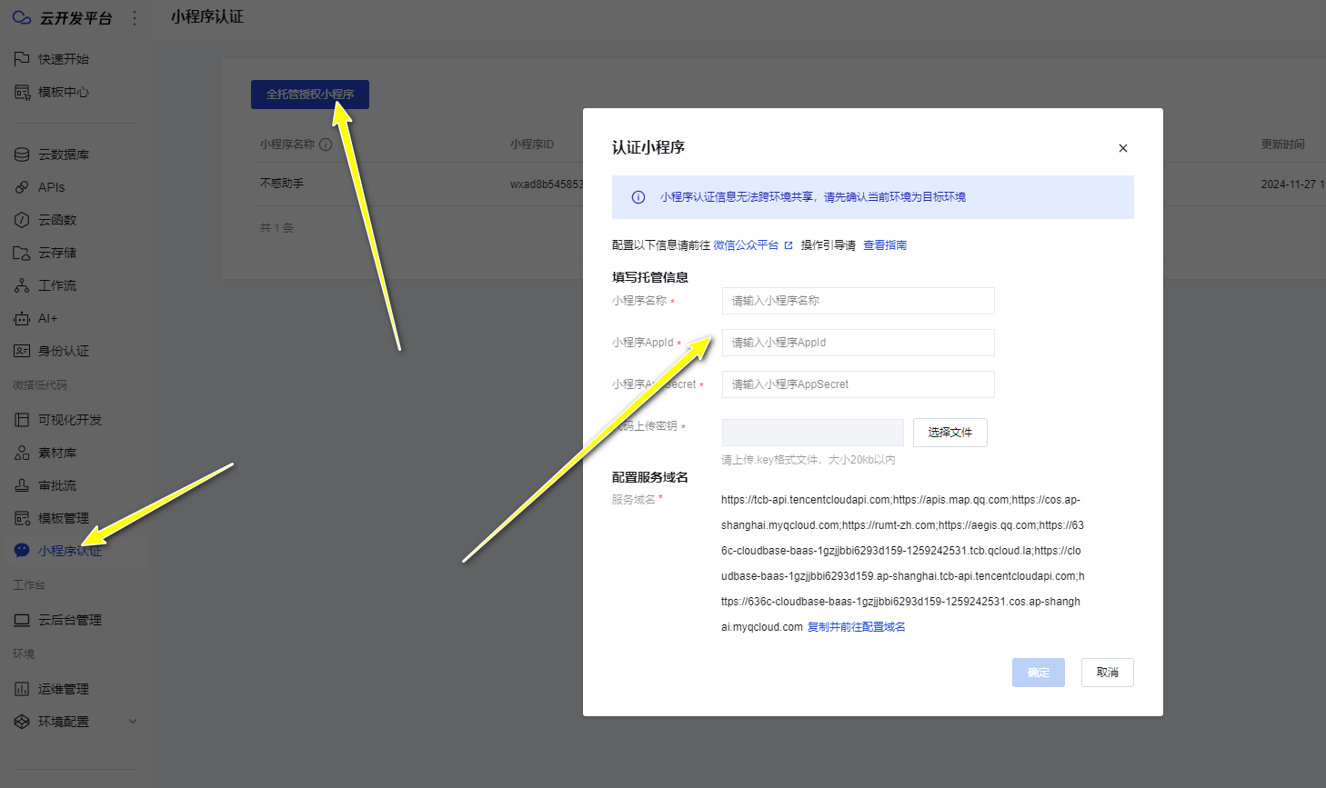
Task: Click the 模板管理 icon in sidebar
Action: 22,518
